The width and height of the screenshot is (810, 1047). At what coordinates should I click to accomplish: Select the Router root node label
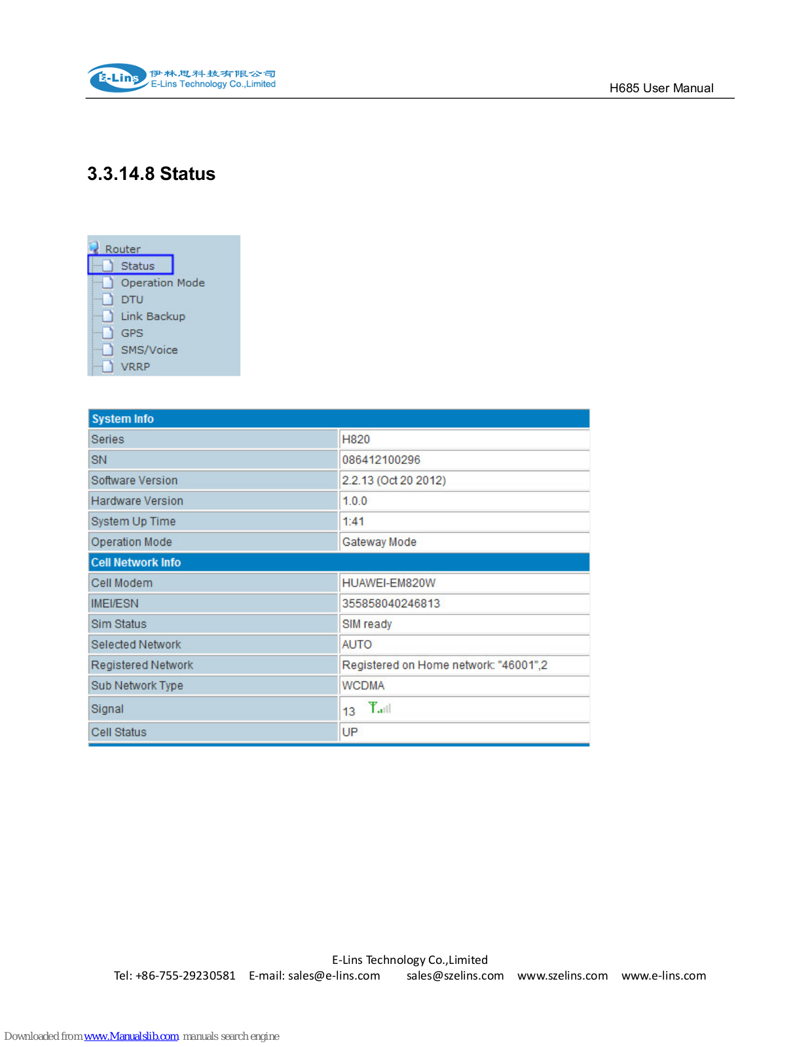123,249
